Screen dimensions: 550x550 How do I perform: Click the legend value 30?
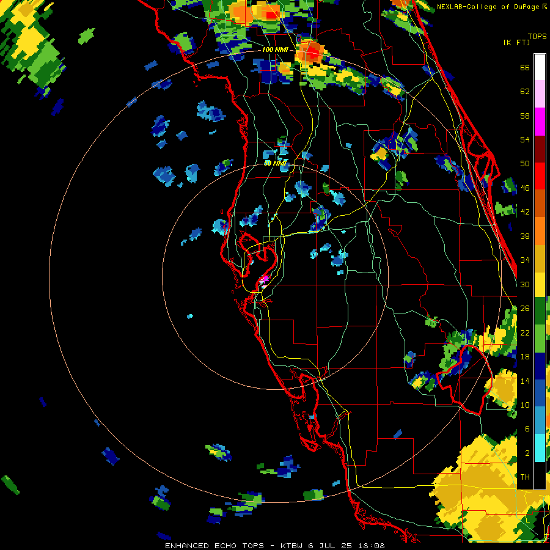point(525,284)
